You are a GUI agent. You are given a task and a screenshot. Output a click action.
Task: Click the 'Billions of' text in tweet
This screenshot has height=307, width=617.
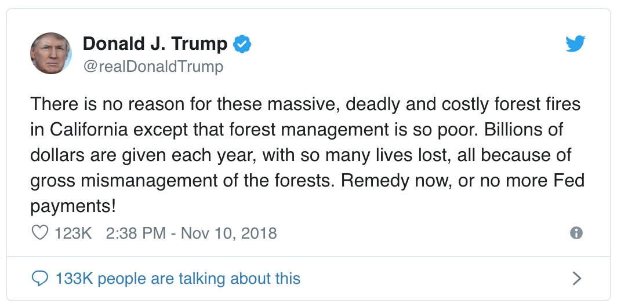tap(524, 130)
